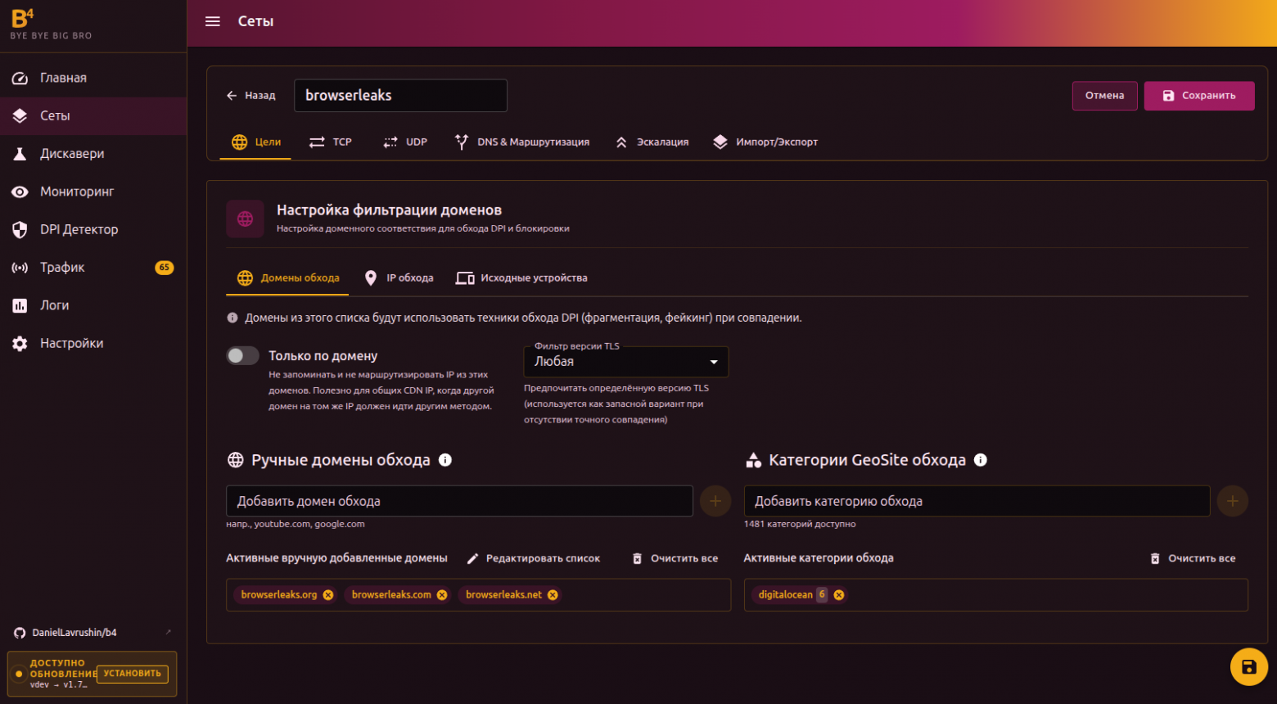This screenshot has width=1277, height=704.
Task: Enable the Только по домену switch
Action: click(x=243, y=355)
